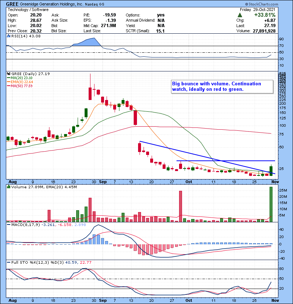This screenshot has height=304, width=293.
Task: Click the Last price value 27.19
Action: coord(270,25)
